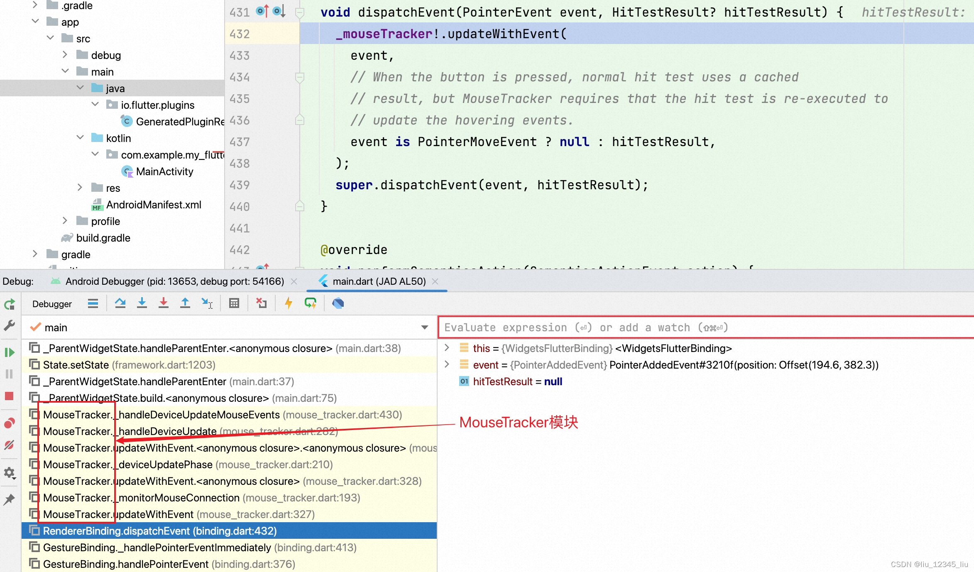Click the Run to Cursor icon
The width and height of the screenshot is (974, 572).
[207, 303]
